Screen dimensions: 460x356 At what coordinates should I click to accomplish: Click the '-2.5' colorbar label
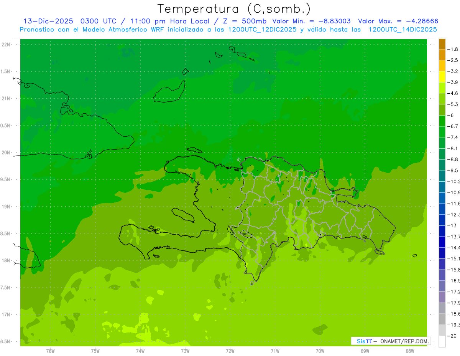pyautogui.click(x=452, y=60)
